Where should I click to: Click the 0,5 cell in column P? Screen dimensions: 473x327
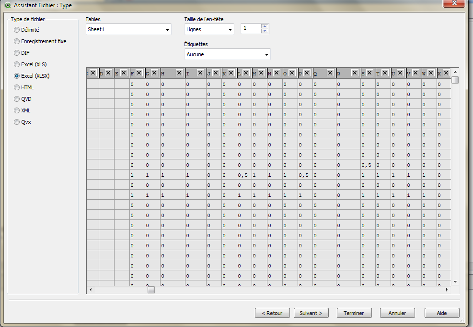[305, 175]
